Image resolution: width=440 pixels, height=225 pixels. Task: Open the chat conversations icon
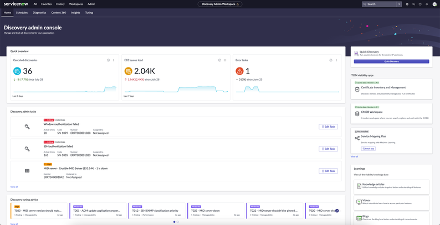pyautogui.click(x=413, y=4)
